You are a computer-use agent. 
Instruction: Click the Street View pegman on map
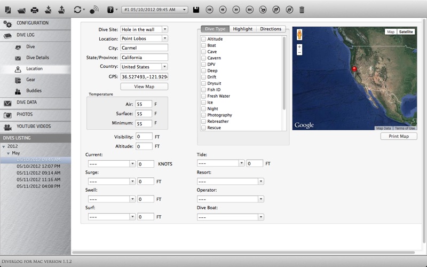pos(299,35)
